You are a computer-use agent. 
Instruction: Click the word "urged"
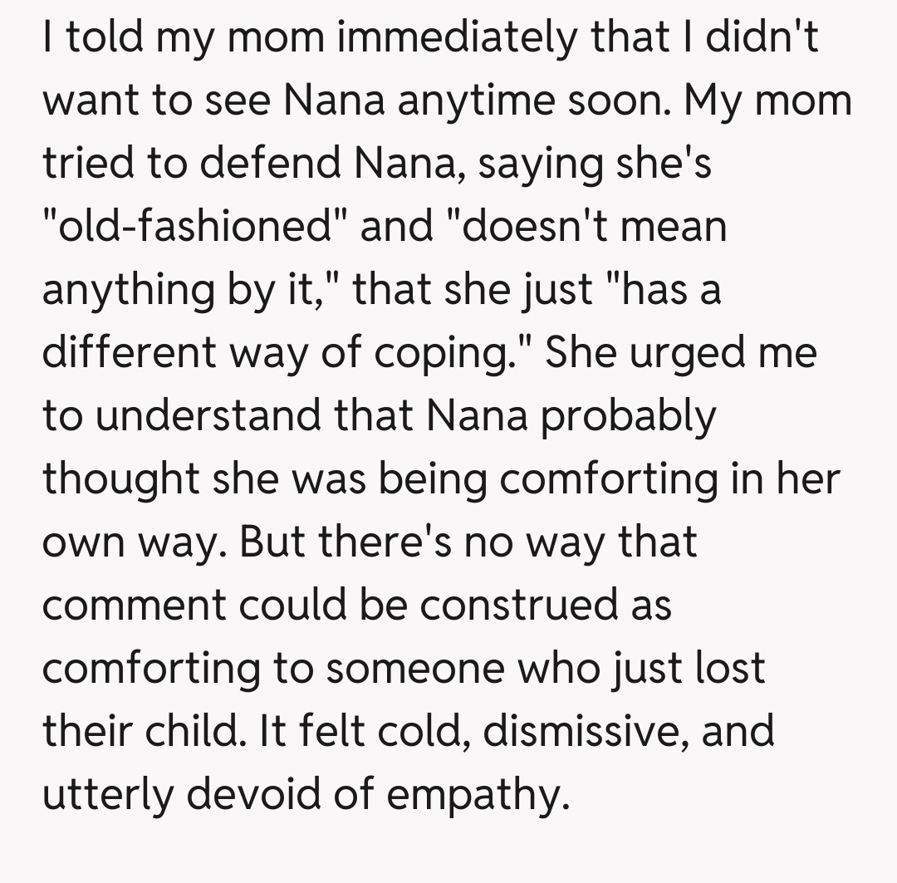678,353
